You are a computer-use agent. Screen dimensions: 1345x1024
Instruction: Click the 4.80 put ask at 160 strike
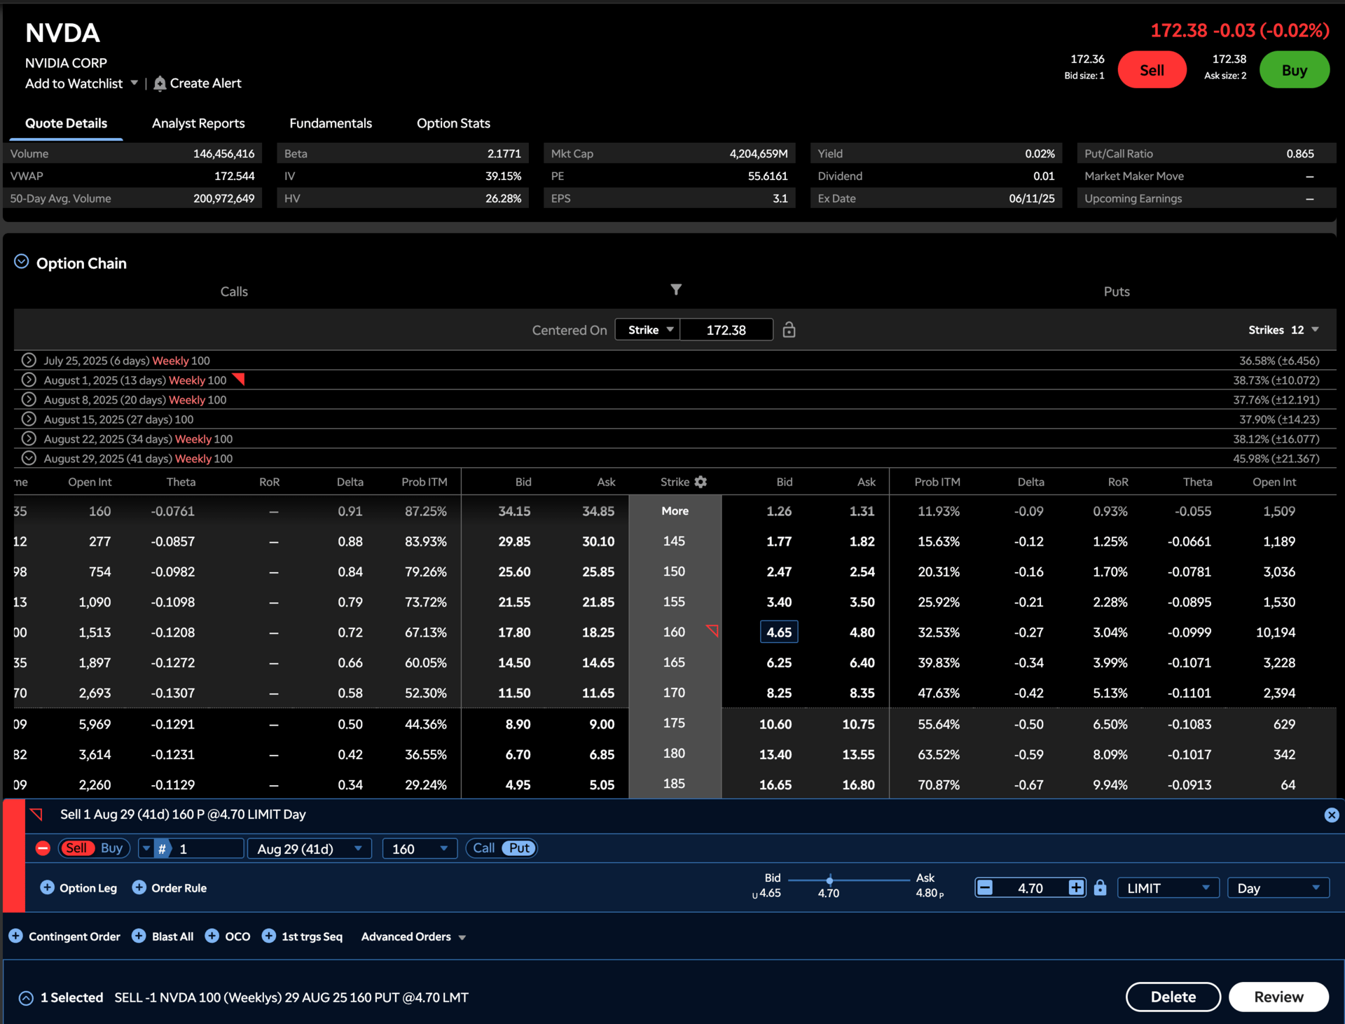pyautogui.click(x=862, y=632)
